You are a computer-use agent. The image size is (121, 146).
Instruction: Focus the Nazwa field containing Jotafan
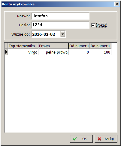tap(60, 16)
